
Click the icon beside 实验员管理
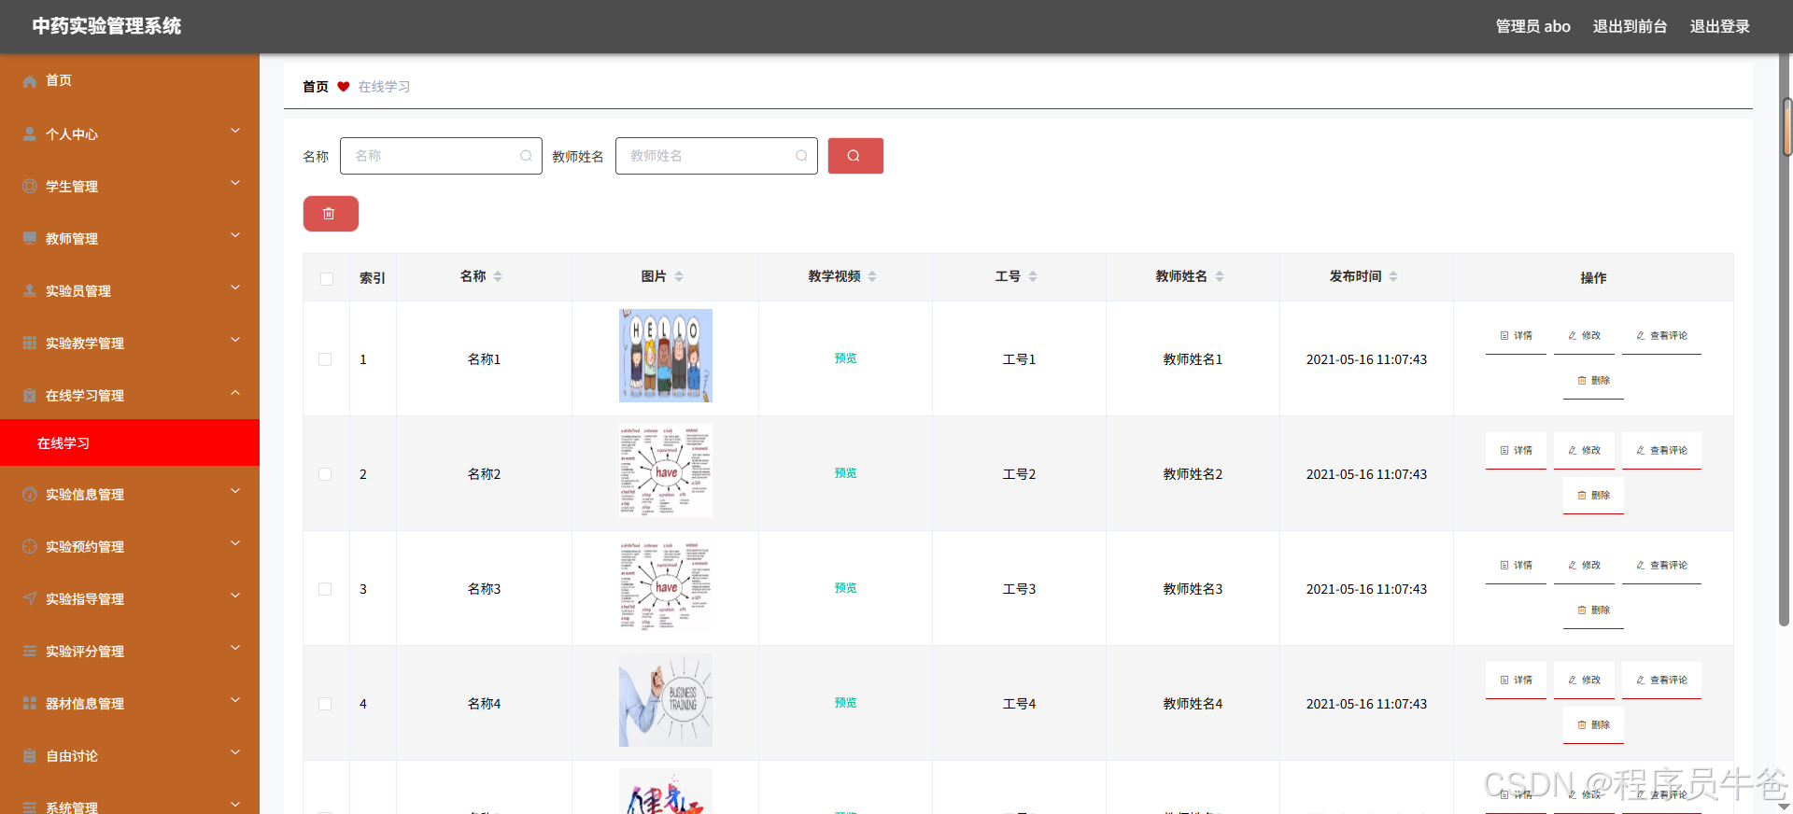click(30, 290)
